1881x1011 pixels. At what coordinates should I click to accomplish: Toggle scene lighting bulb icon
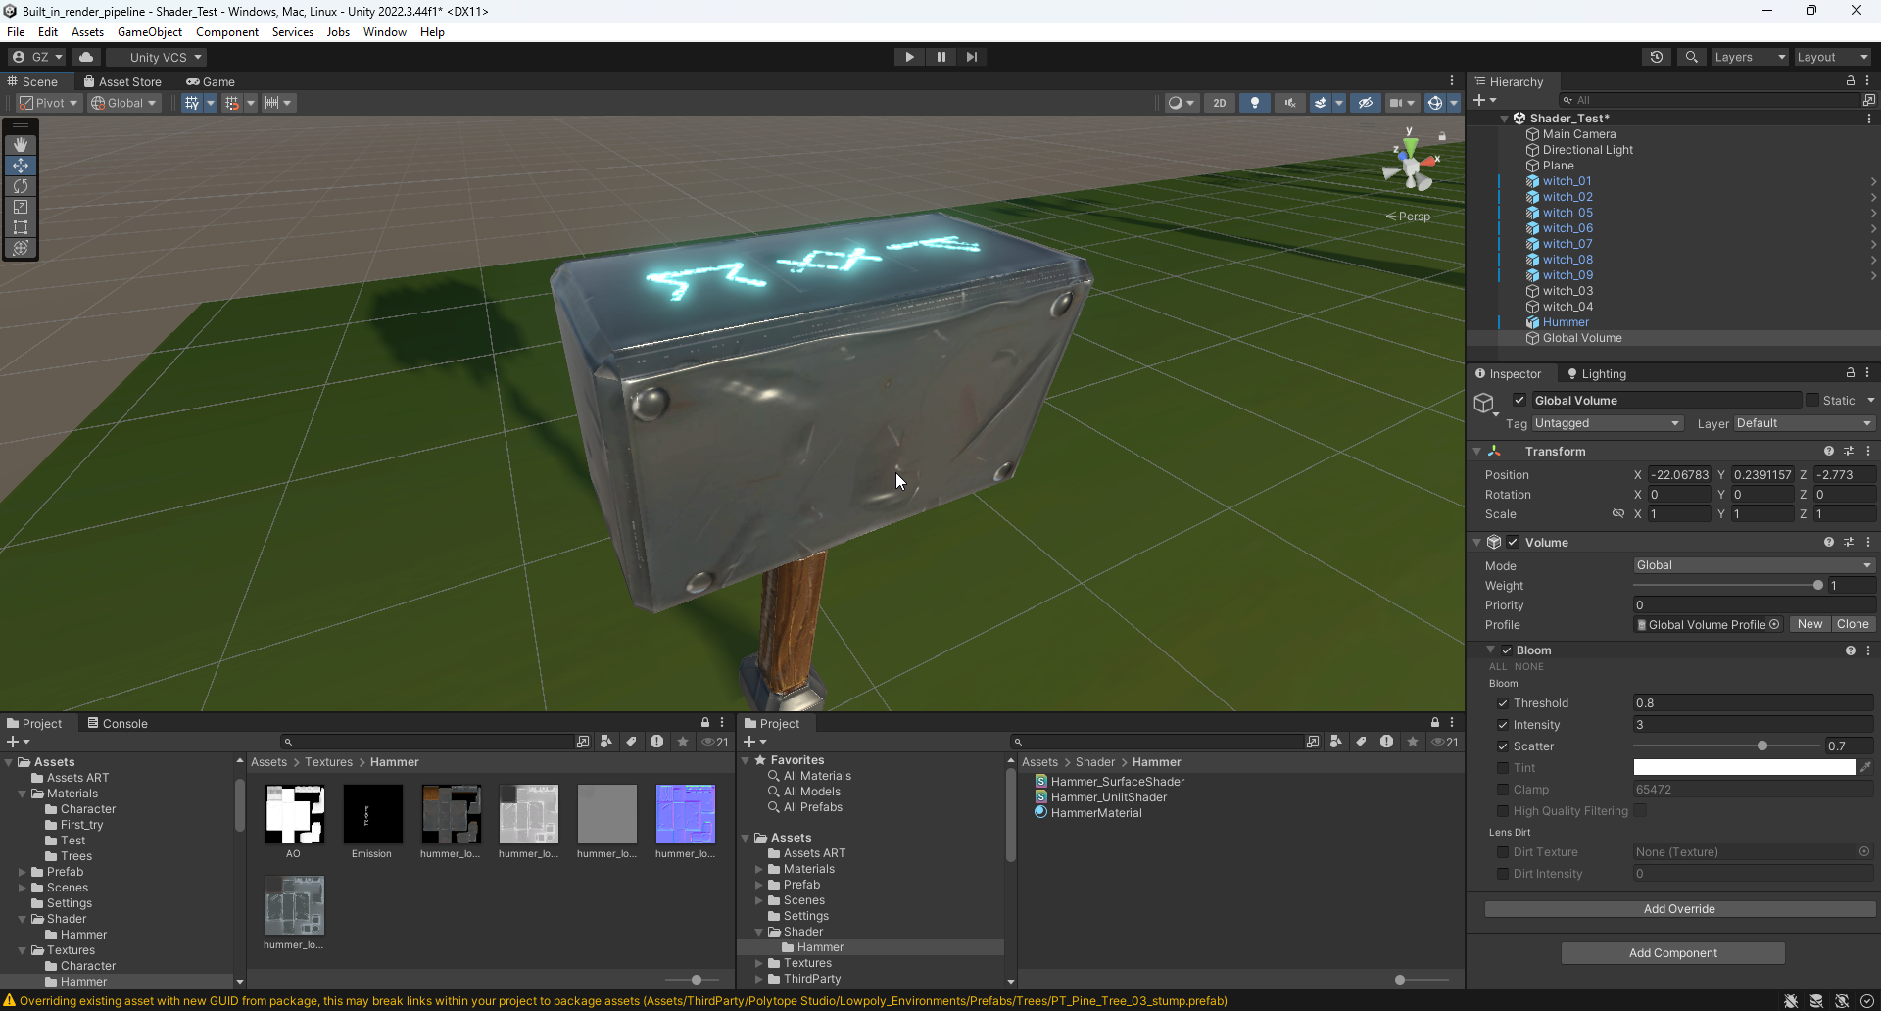pyautogui.click(x=1254, y=103)
